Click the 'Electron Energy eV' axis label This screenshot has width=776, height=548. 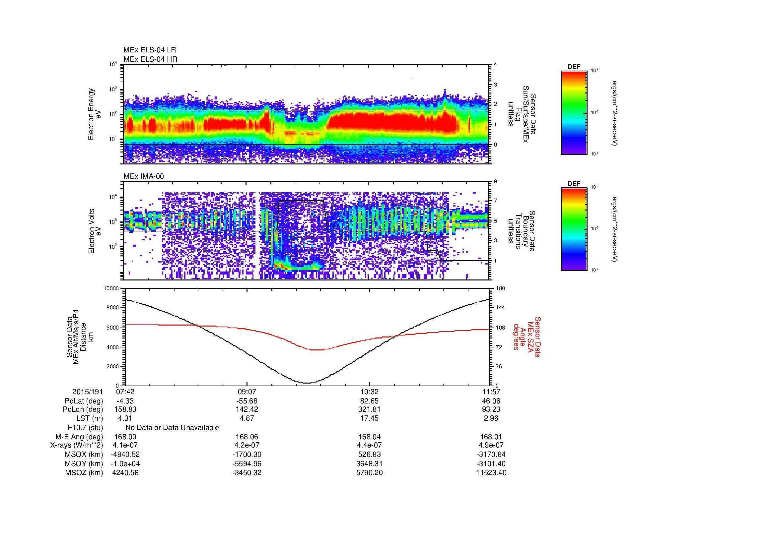(94, 114)
